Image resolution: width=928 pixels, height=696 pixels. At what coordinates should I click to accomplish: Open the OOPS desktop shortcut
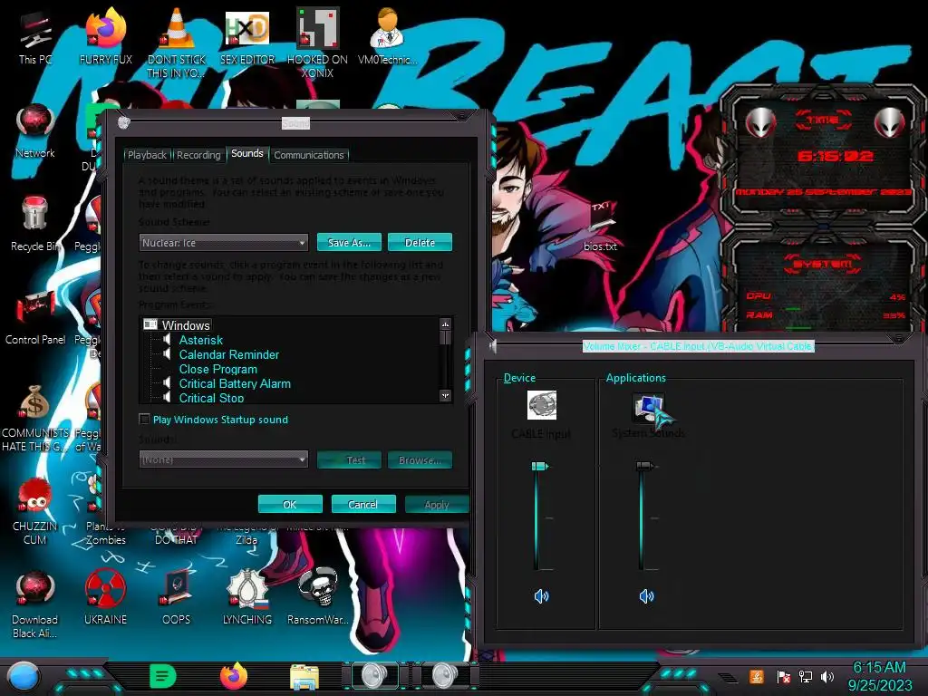coord(177,598)
